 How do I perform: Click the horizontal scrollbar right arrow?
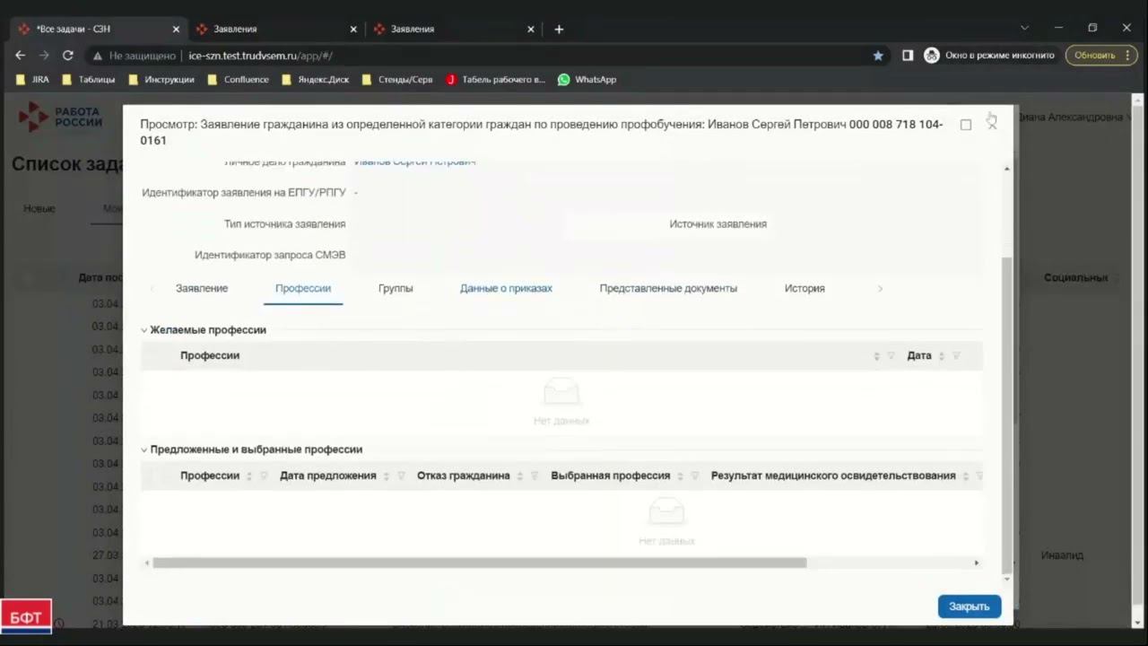pyautogui.click(x=977, y=563)
